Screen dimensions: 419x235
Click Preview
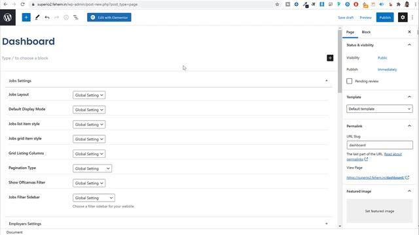coord(365,18)
